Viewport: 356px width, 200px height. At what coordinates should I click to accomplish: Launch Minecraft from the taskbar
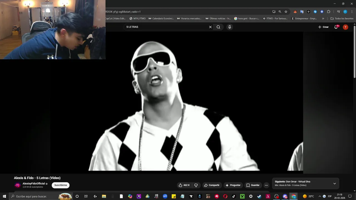[242, 196]
